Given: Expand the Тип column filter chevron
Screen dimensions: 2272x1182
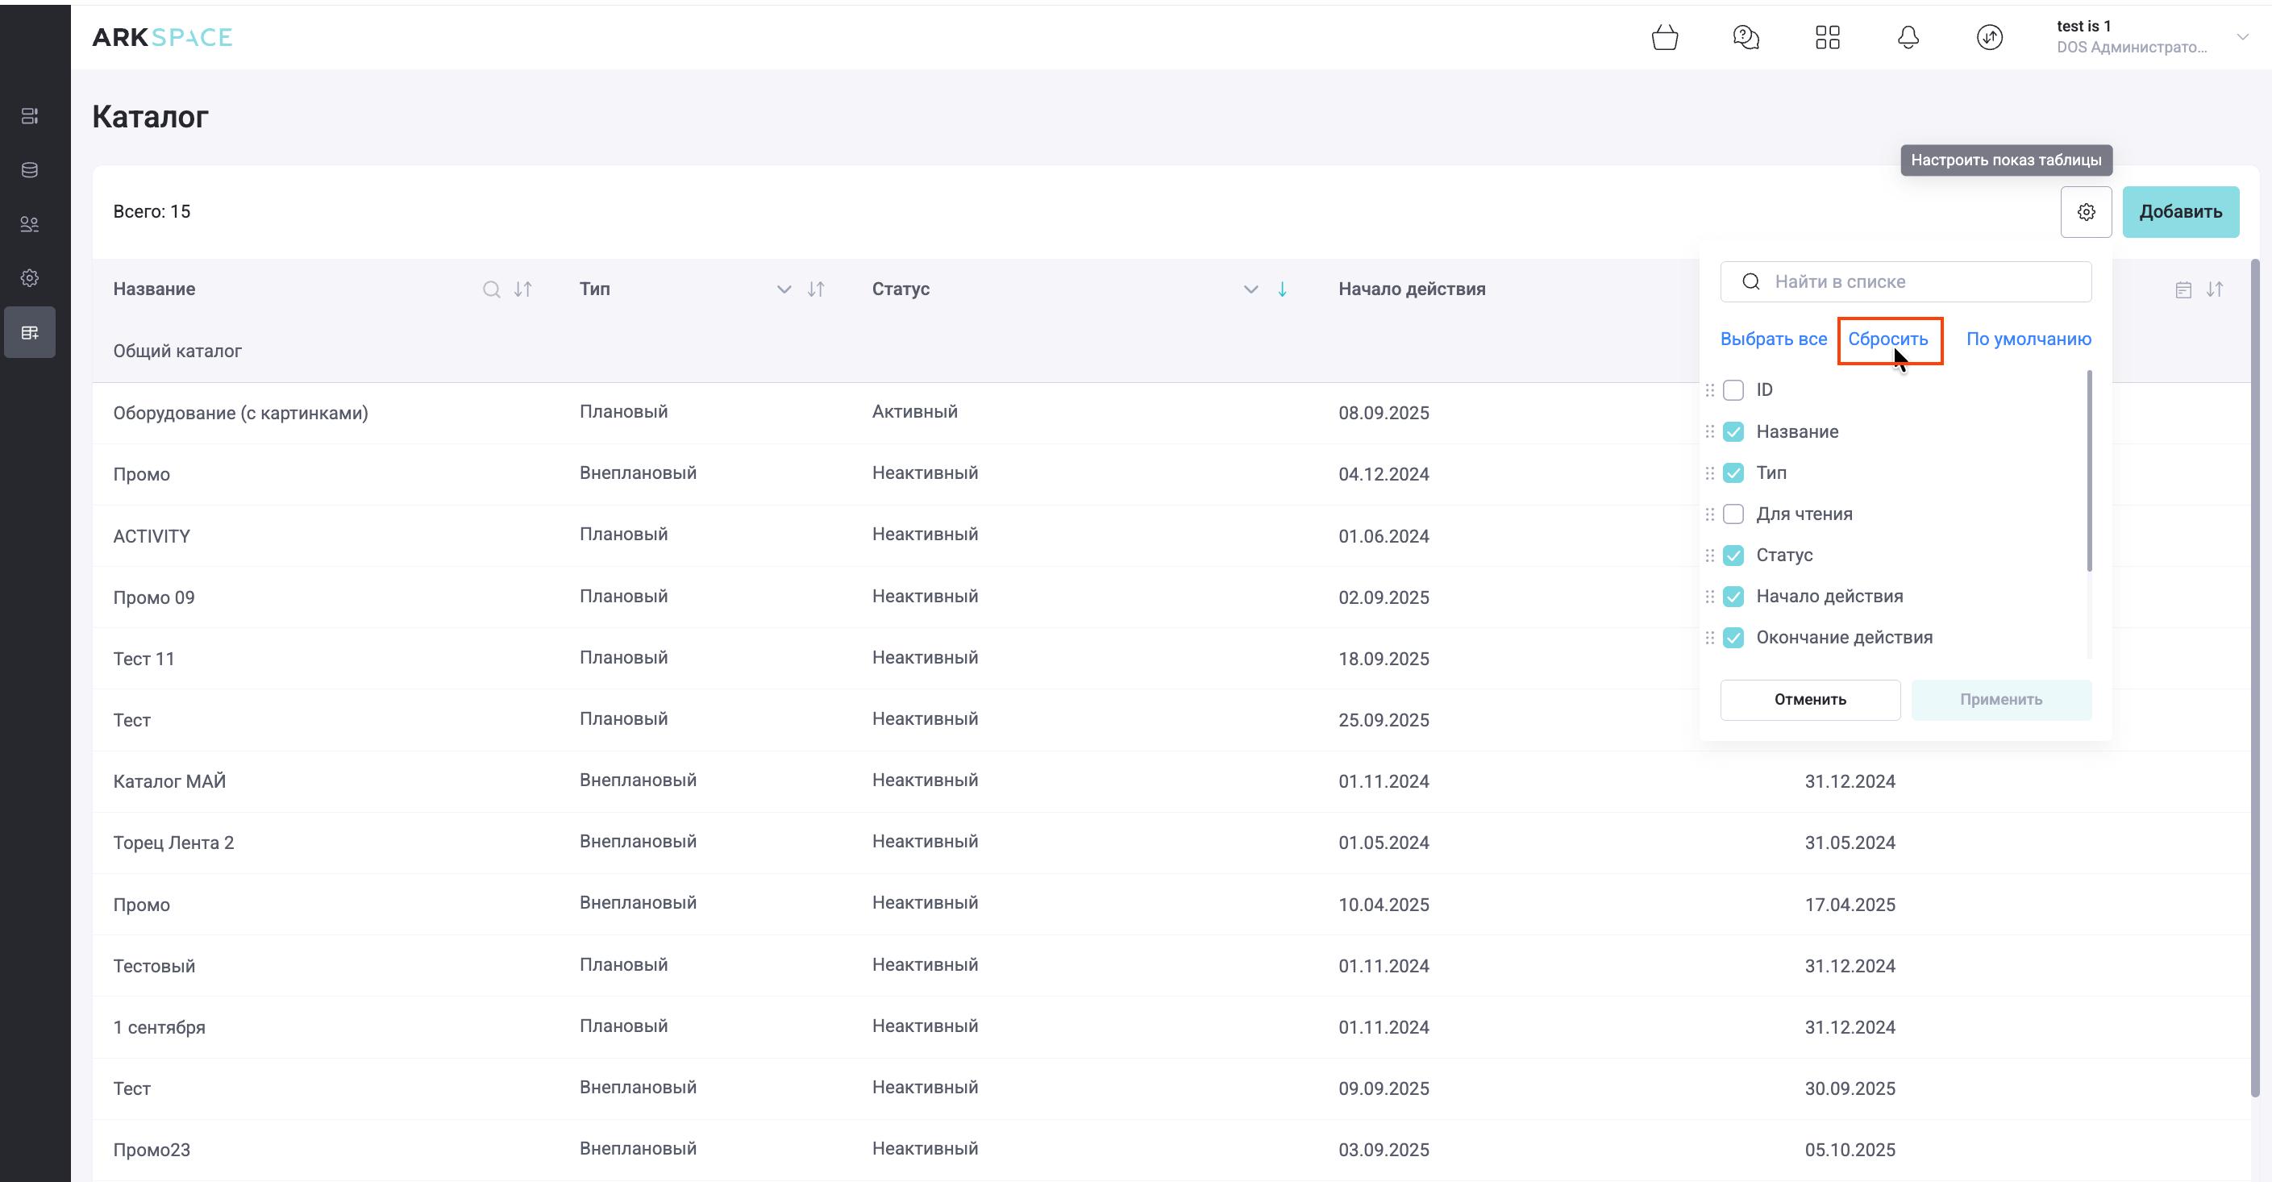Looking at the screenshot, I should [783, 289].
